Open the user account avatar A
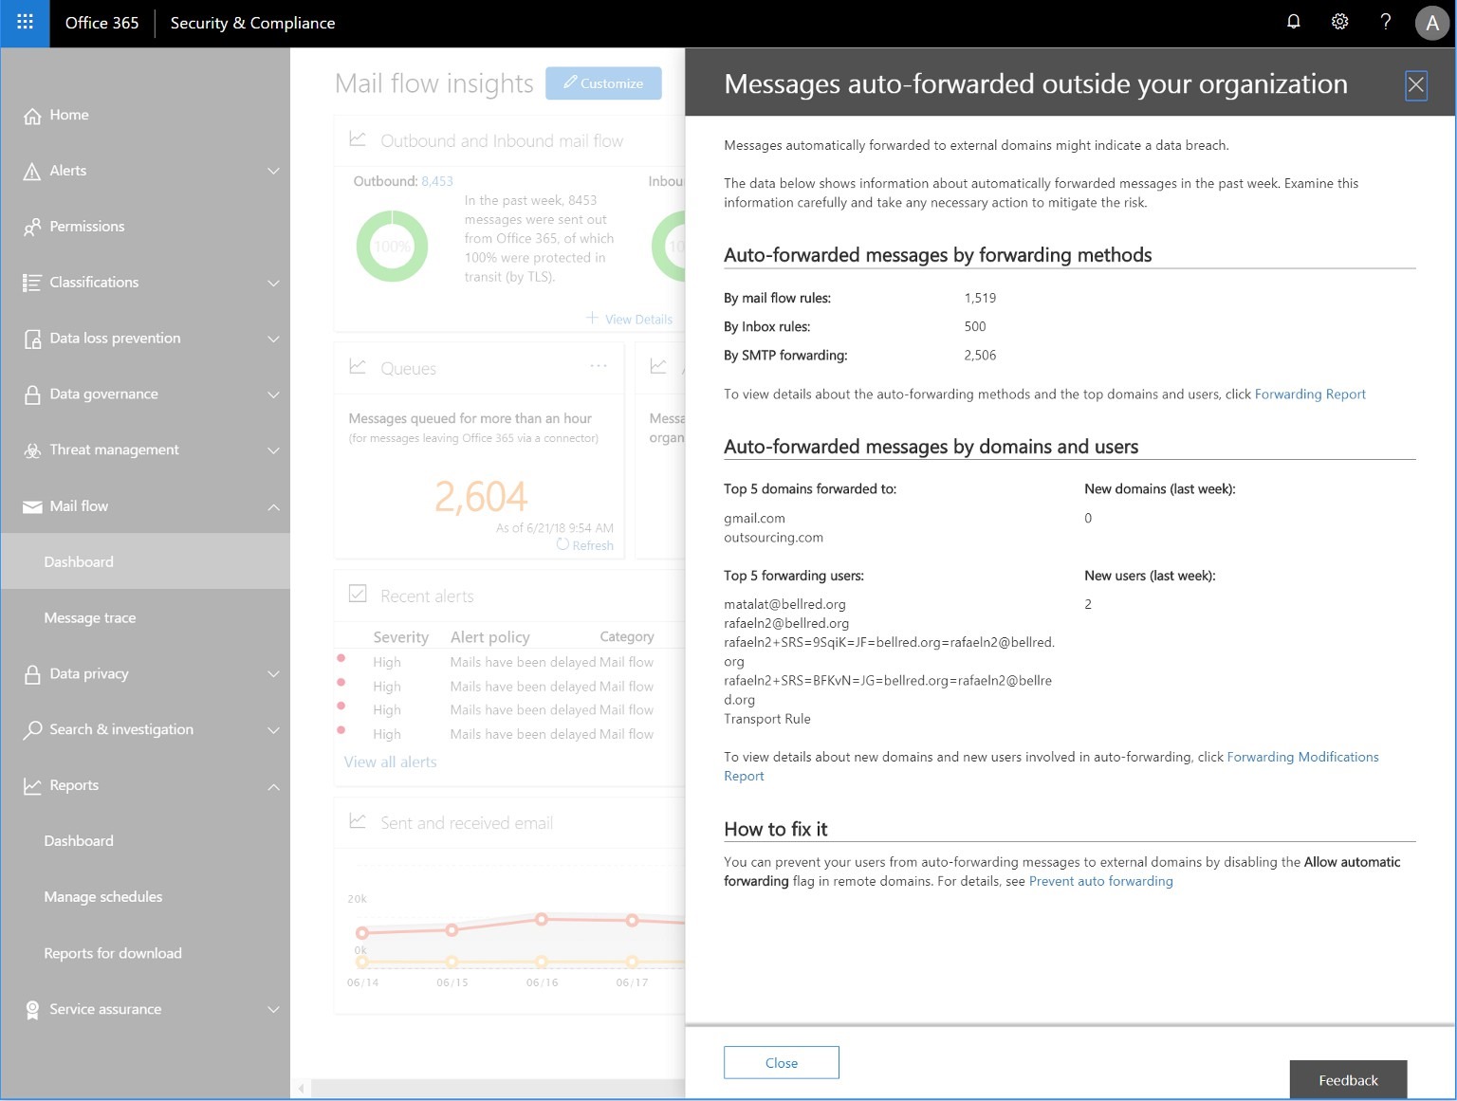Image resolution: width=1457 pixels, height=1101 pixels. 1432,23
